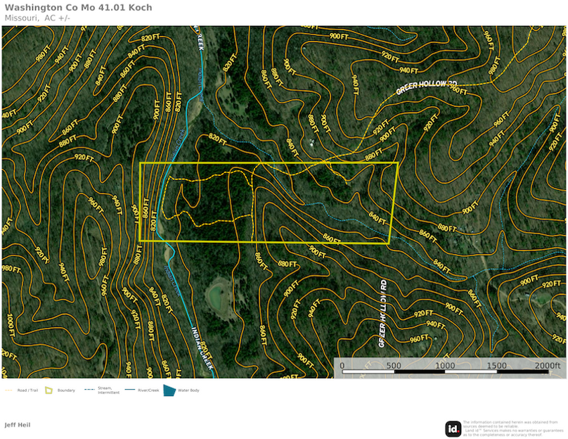Click the 'Water Body' legend label
This screenshot has height=439, width=568.
[190, 390]
